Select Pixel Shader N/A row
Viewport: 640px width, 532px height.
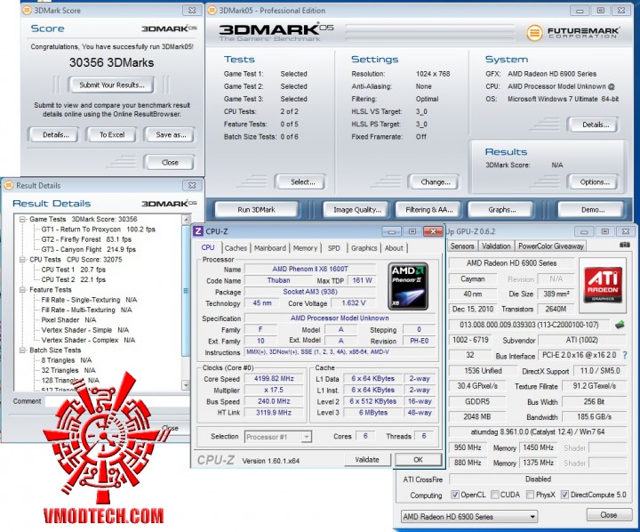[x=68, y=320]
